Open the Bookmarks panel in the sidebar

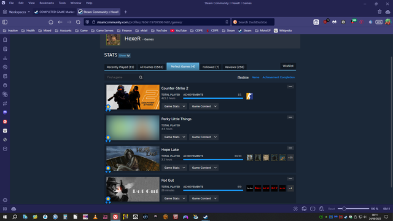[5, 40]
